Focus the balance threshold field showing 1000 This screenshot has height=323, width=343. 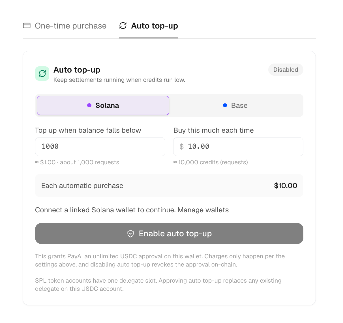pyautogui.click(x=100, y=147)
